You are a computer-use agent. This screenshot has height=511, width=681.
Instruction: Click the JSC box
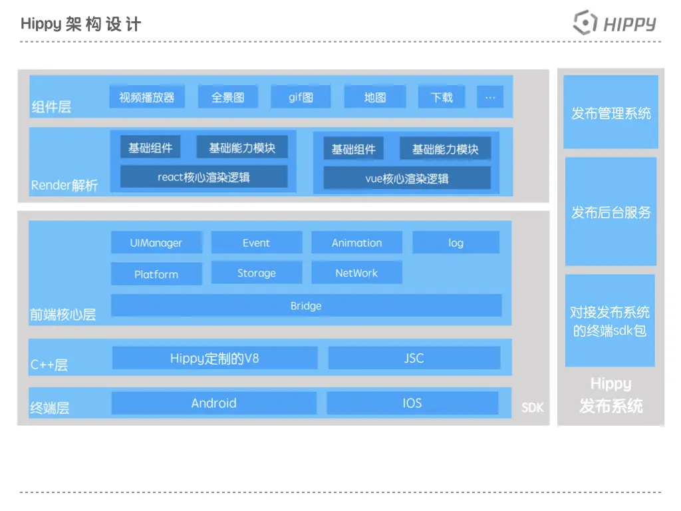tap(414, 358)
